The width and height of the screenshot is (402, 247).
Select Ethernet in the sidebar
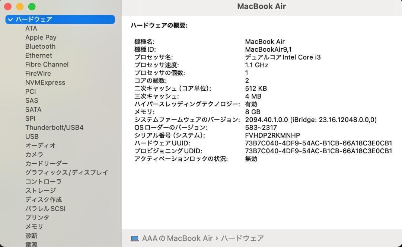pos(38,55)
